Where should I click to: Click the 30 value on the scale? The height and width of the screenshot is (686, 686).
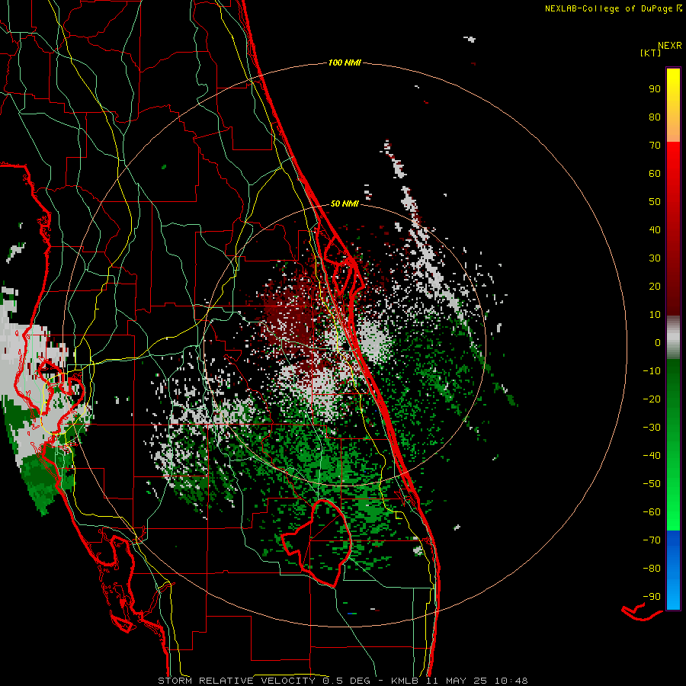[x=655, y=258]
